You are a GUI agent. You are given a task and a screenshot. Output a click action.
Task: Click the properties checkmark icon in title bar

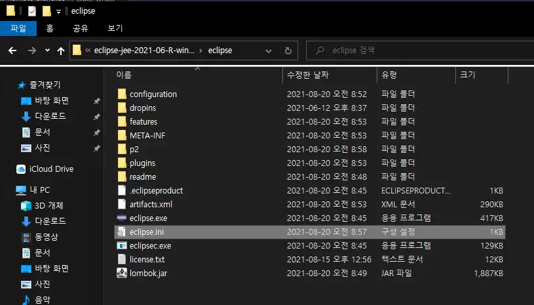click(31, 11)
